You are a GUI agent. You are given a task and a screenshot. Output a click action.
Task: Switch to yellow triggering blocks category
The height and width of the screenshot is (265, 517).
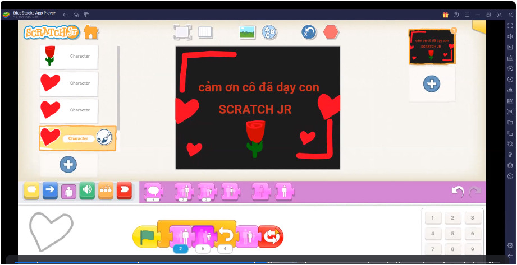pos(31,190)
